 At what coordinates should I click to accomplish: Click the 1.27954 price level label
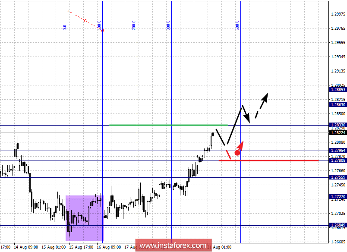pyautogui.click(x=338, y=151)
